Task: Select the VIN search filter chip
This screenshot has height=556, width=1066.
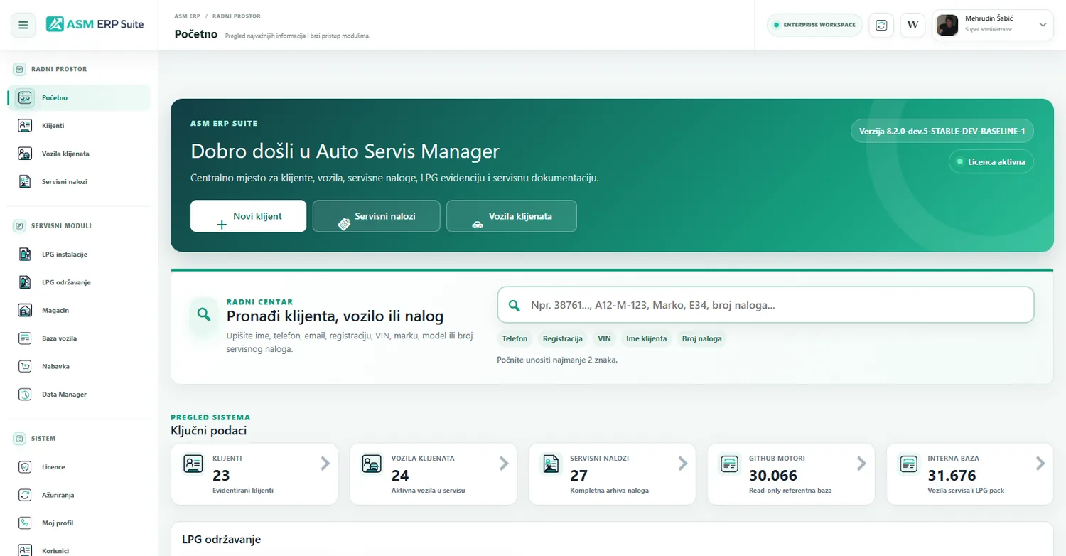Action: pyautogui.click(x=604, y=338)
